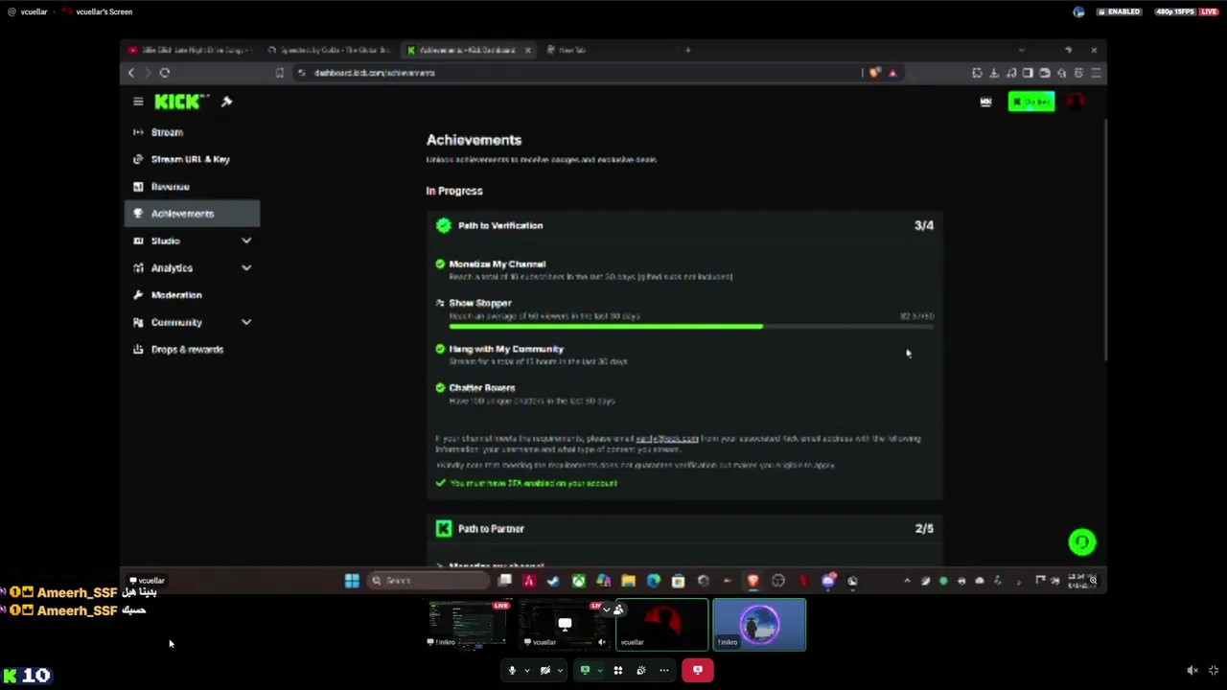Open more call options (three dots)

(664, 671)
